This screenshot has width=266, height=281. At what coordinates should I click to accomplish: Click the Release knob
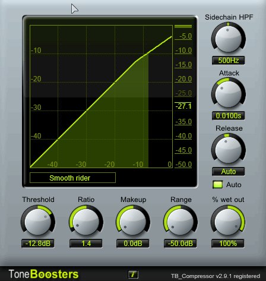tap(229, 150)
